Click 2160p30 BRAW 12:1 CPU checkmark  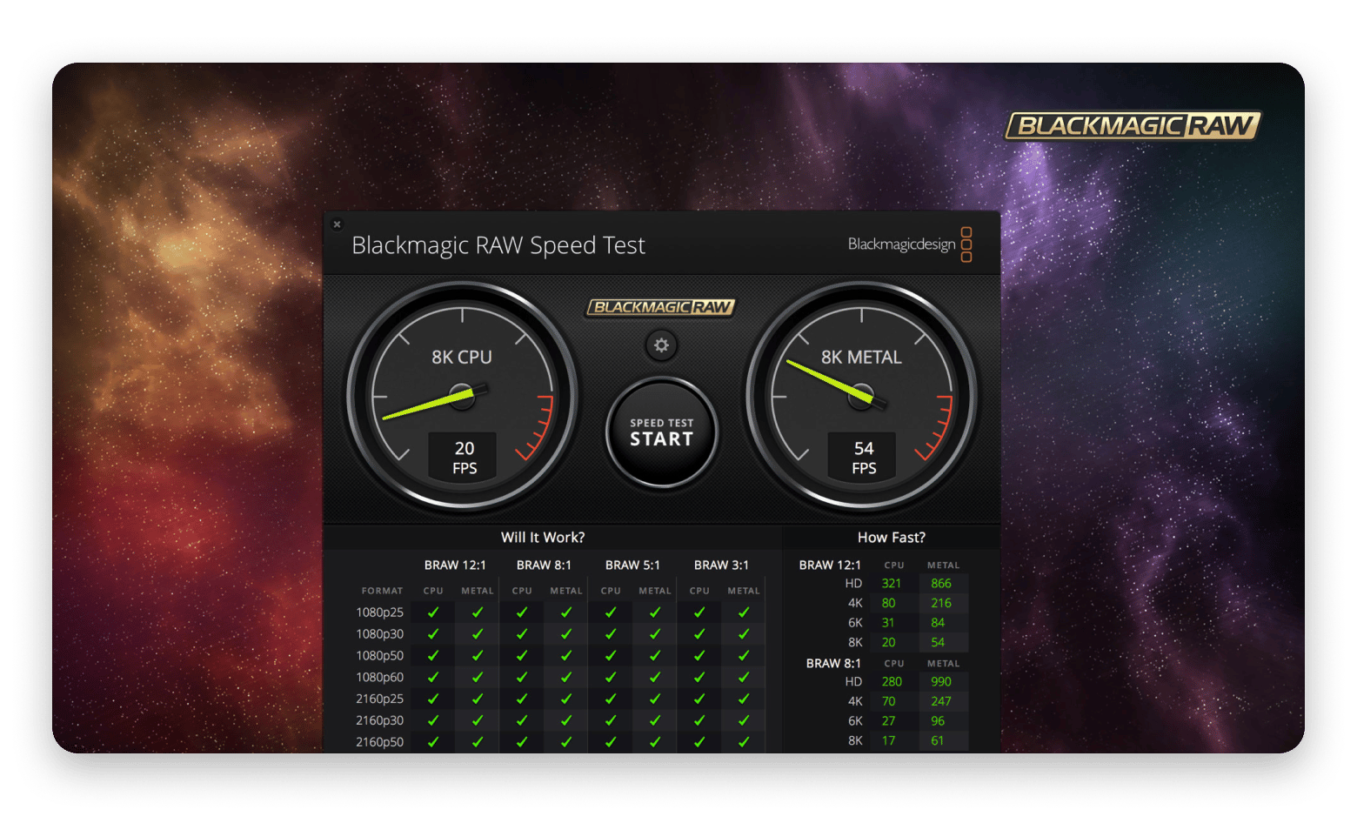pos(433,720)
